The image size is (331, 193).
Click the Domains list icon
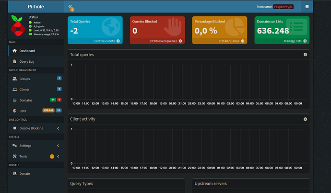click(14, 100)
